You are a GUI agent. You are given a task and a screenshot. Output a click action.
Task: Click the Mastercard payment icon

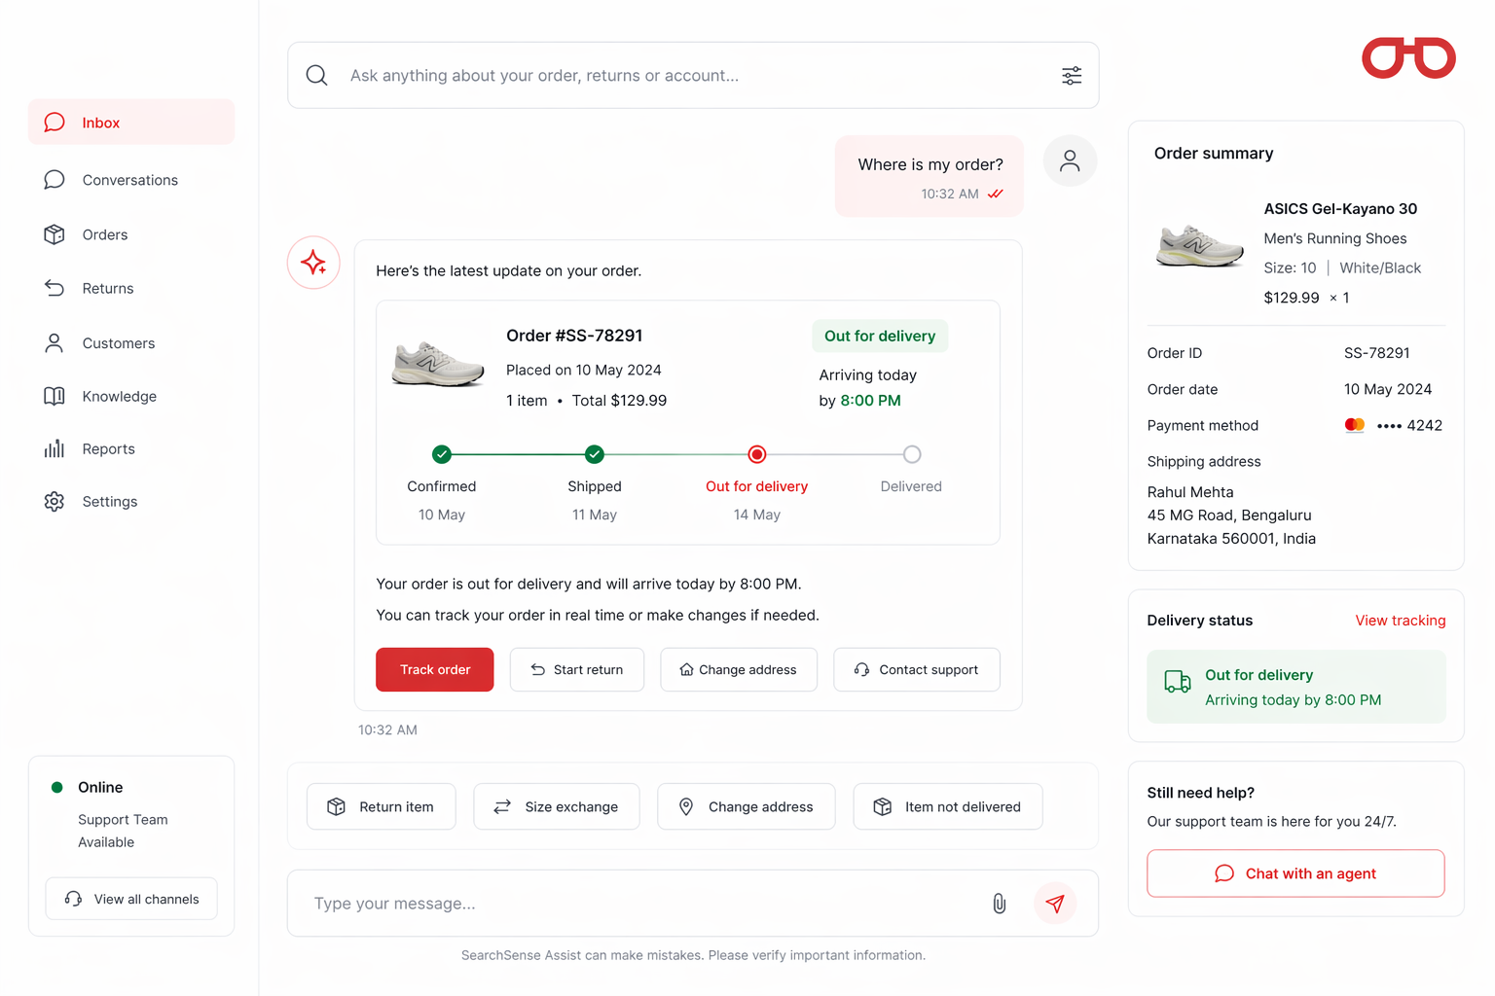point(1354,425)
